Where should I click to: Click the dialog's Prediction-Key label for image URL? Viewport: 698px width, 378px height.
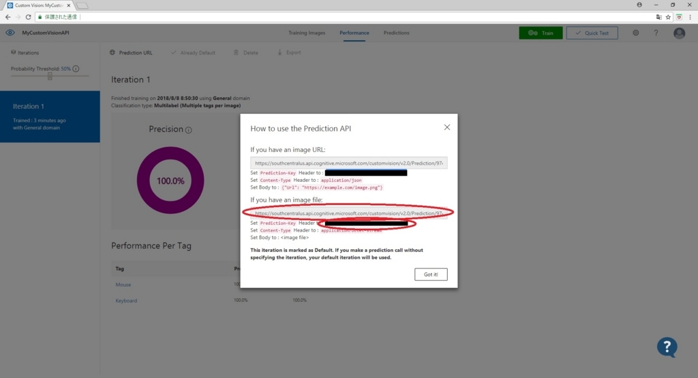pos(278,173)
